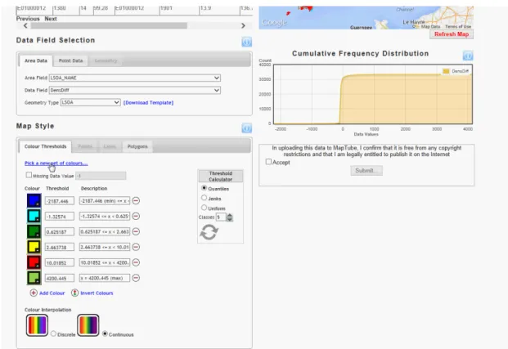Click threshold field containing 4200.445
The width and height of the screenshot is (508, 349).
(60, 278)
